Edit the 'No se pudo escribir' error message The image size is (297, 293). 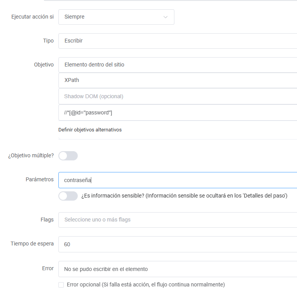178,269
